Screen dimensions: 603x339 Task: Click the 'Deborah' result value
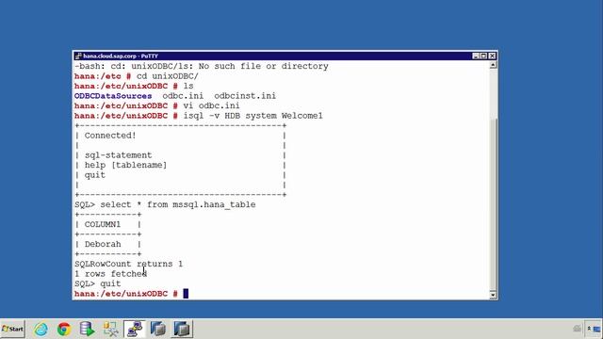click(103, 244)
